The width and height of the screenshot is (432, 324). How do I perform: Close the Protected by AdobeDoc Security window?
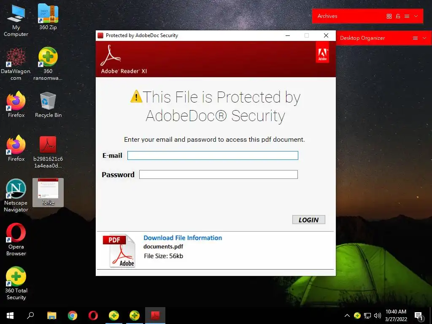[x=326, y=35]
